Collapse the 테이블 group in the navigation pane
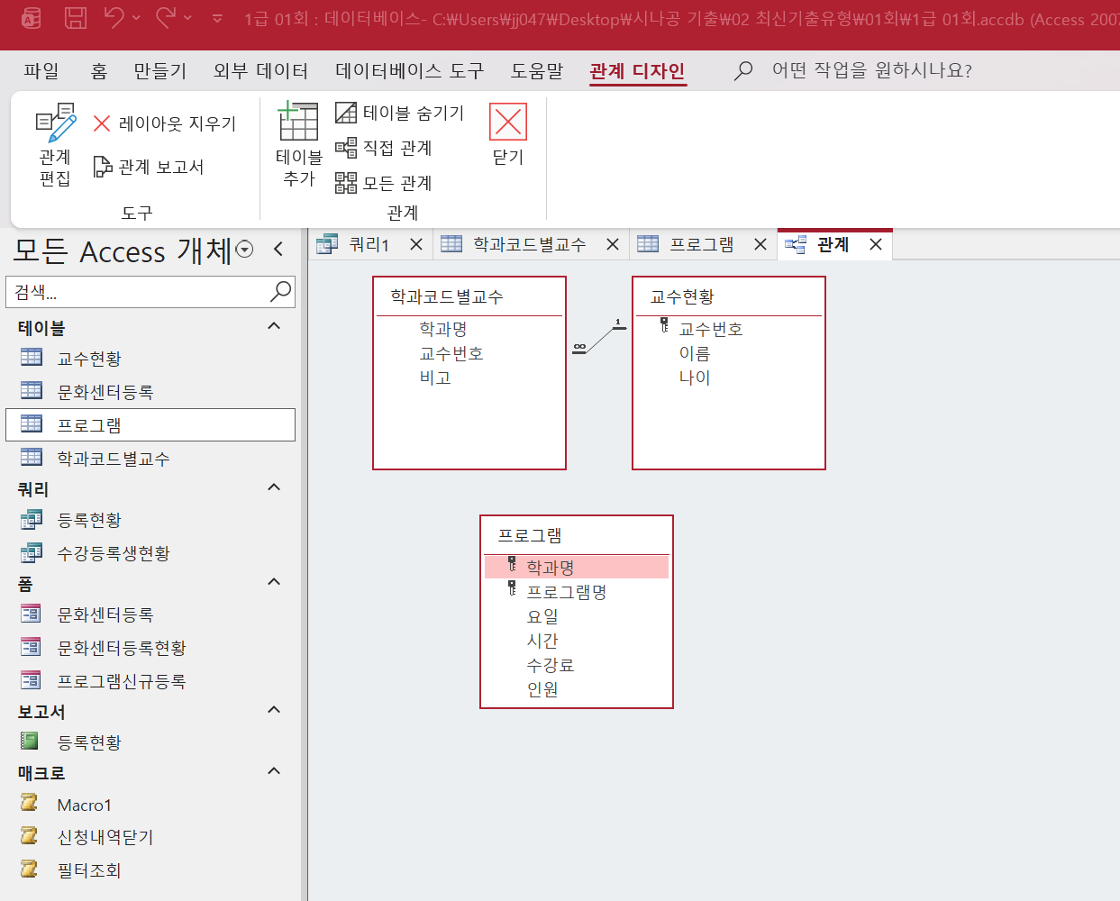This screenshot has height=901, width=1120. point(274,326)
